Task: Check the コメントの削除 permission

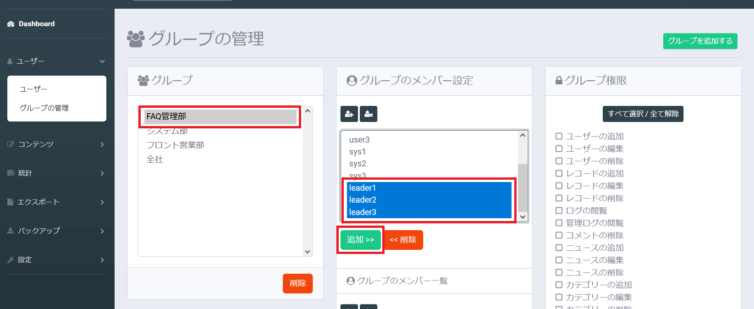Action: (559, 235)
